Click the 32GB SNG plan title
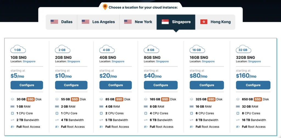This screenshot has width=281, height=138. [x=246, y=58]
